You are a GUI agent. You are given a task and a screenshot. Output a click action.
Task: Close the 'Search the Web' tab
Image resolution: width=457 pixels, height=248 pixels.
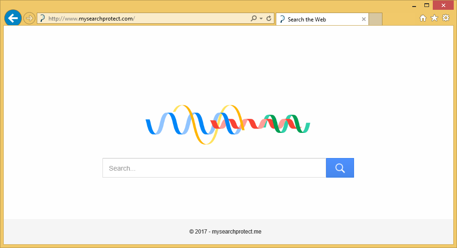pos(364,20)
